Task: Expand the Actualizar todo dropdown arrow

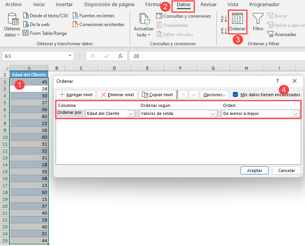Action: (149, 35)
